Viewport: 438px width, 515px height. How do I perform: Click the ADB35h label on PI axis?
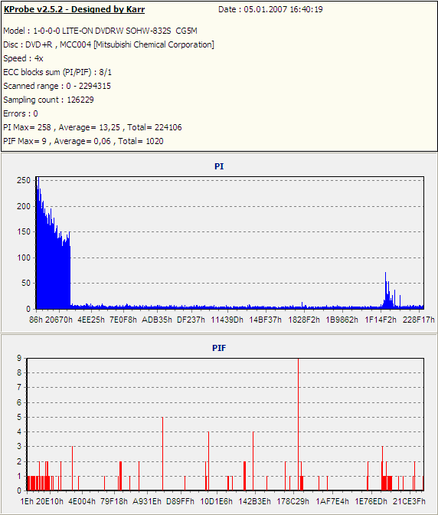click(157, 320)
